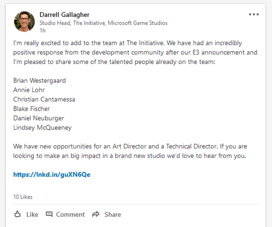
Task: Click the Studio Head headline under the name
Action: pyautogui.click(x=103, y=23)
